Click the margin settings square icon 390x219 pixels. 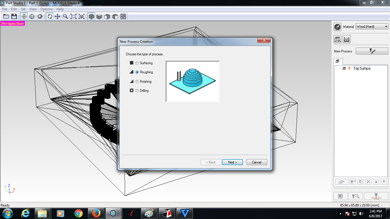point(340,196)
